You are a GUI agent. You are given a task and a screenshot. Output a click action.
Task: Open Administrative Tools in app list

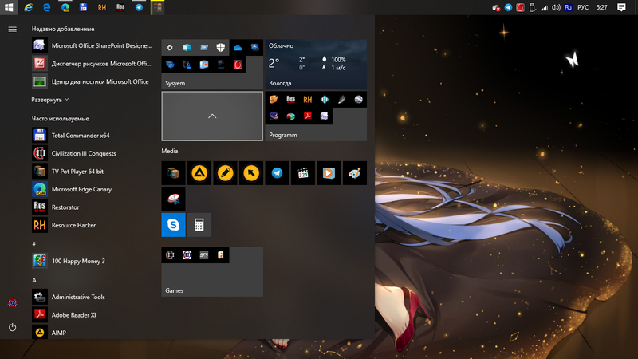tap(93, 297)
